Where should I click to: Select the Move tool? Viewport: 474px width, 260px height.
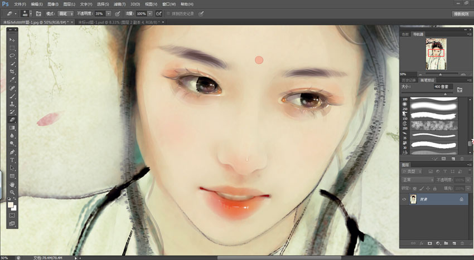tap(12, 40)
